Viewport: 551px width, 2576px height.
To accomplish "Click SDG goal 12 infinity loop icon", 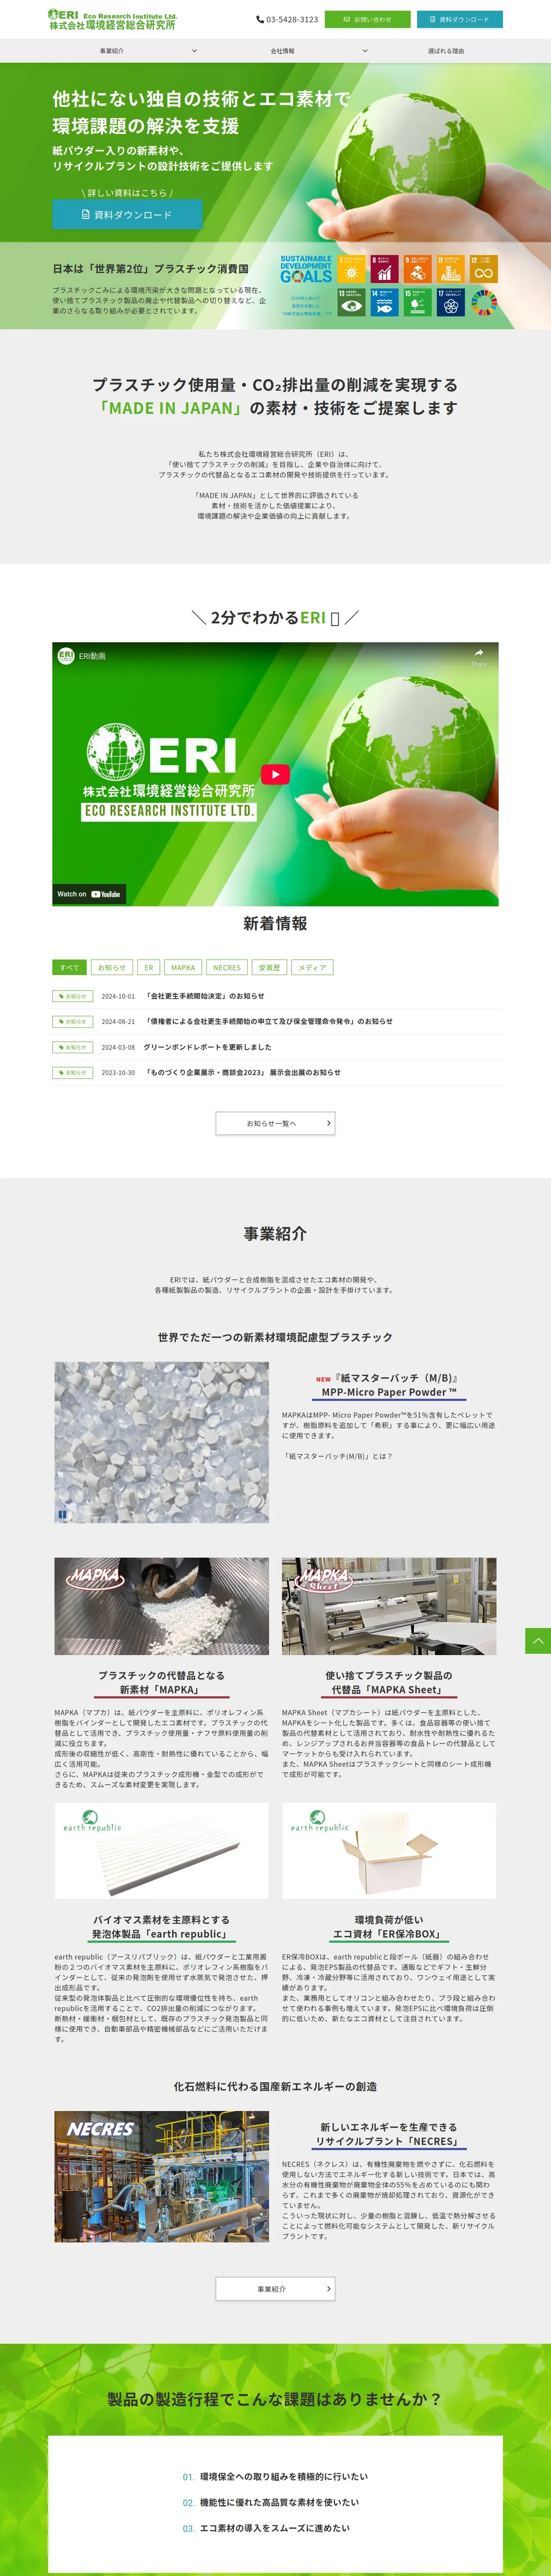I will [483, 269].
